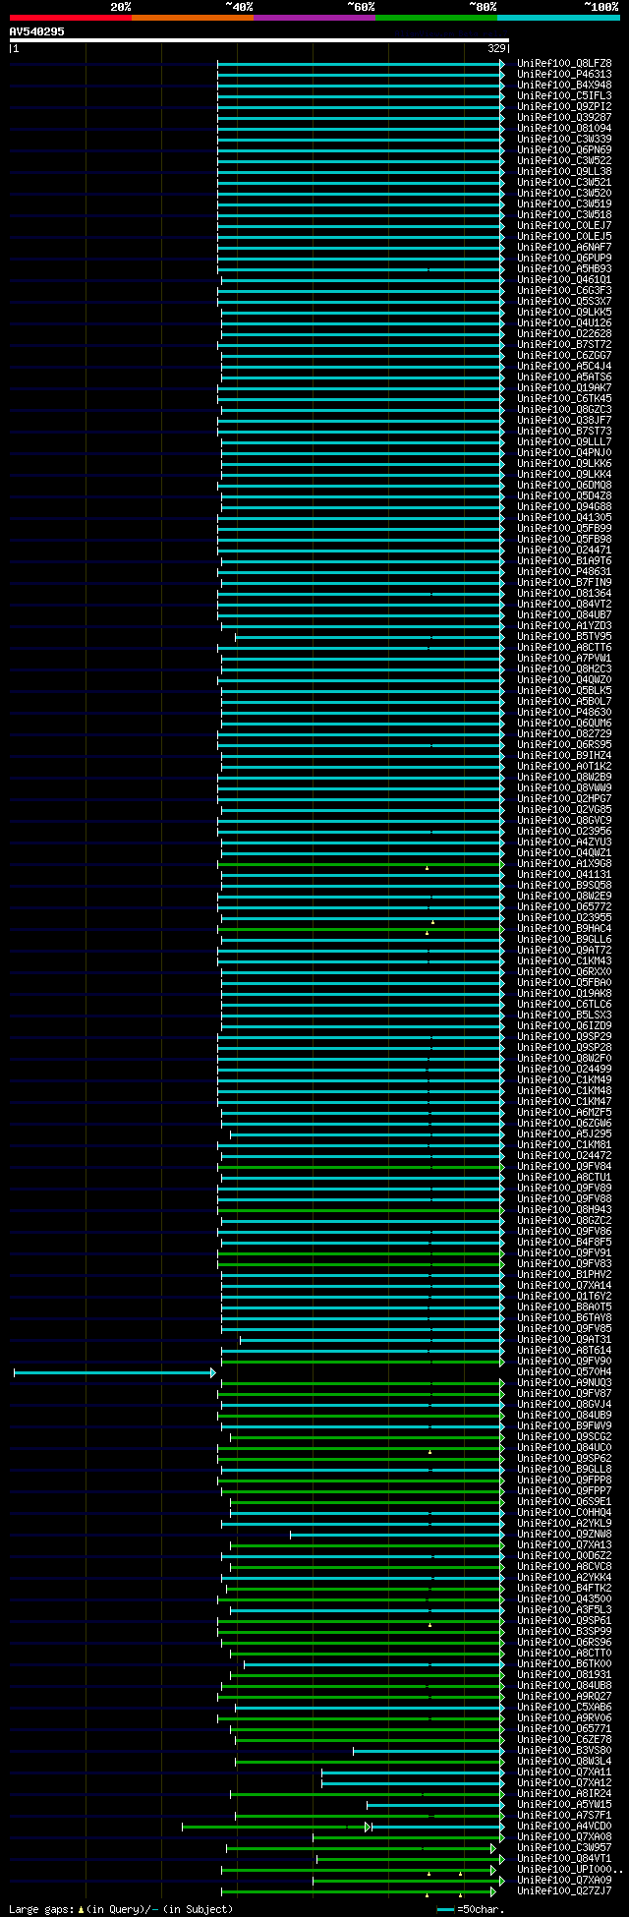Open hit UniRef100_Q8LFZ8

click(564, 63)
